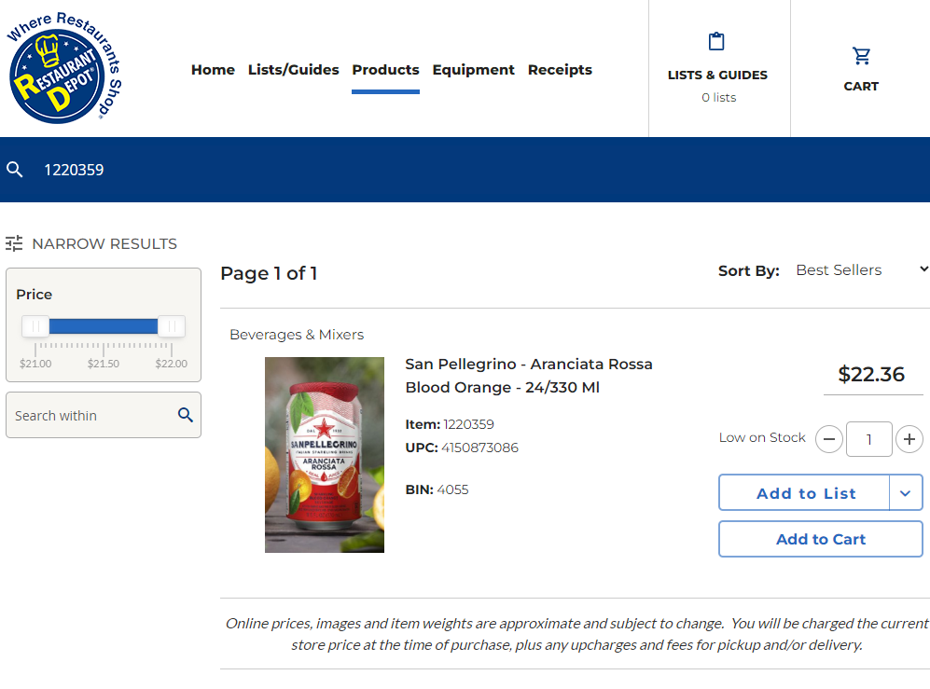Open the Lists & Guides clipboard icon
The height and width of the screenshot is (689, 930).
coord(716,42)
